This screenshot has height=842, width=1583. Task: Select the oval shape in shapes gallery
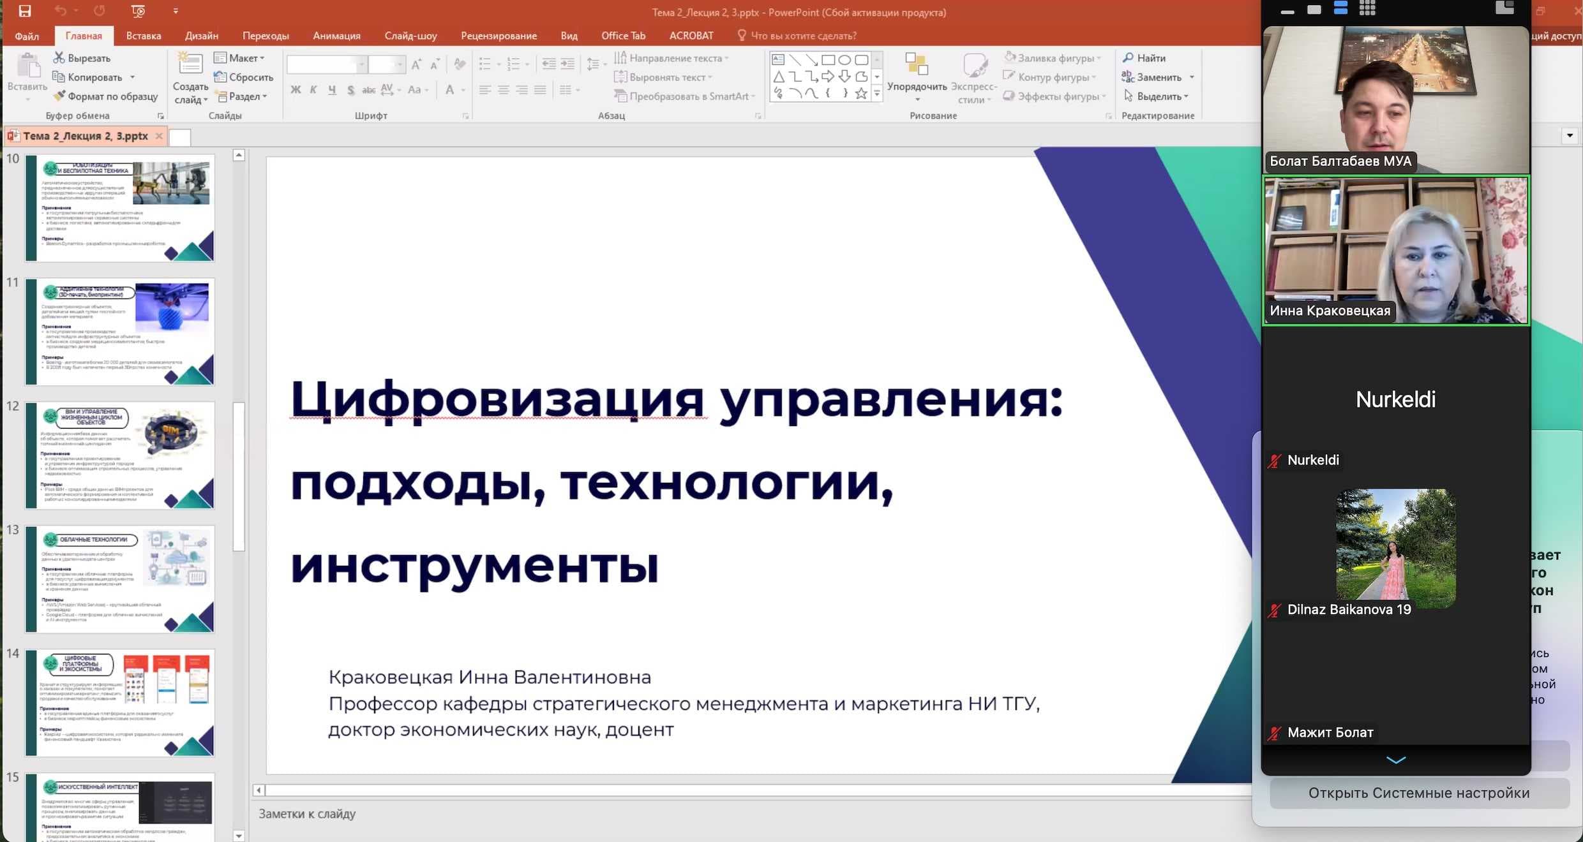coord(844,60)
